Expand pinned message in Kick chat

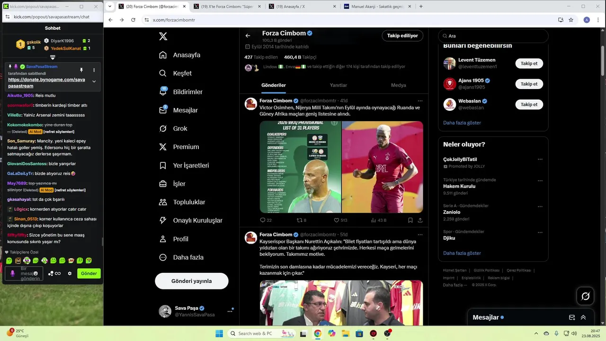point(94,81)
